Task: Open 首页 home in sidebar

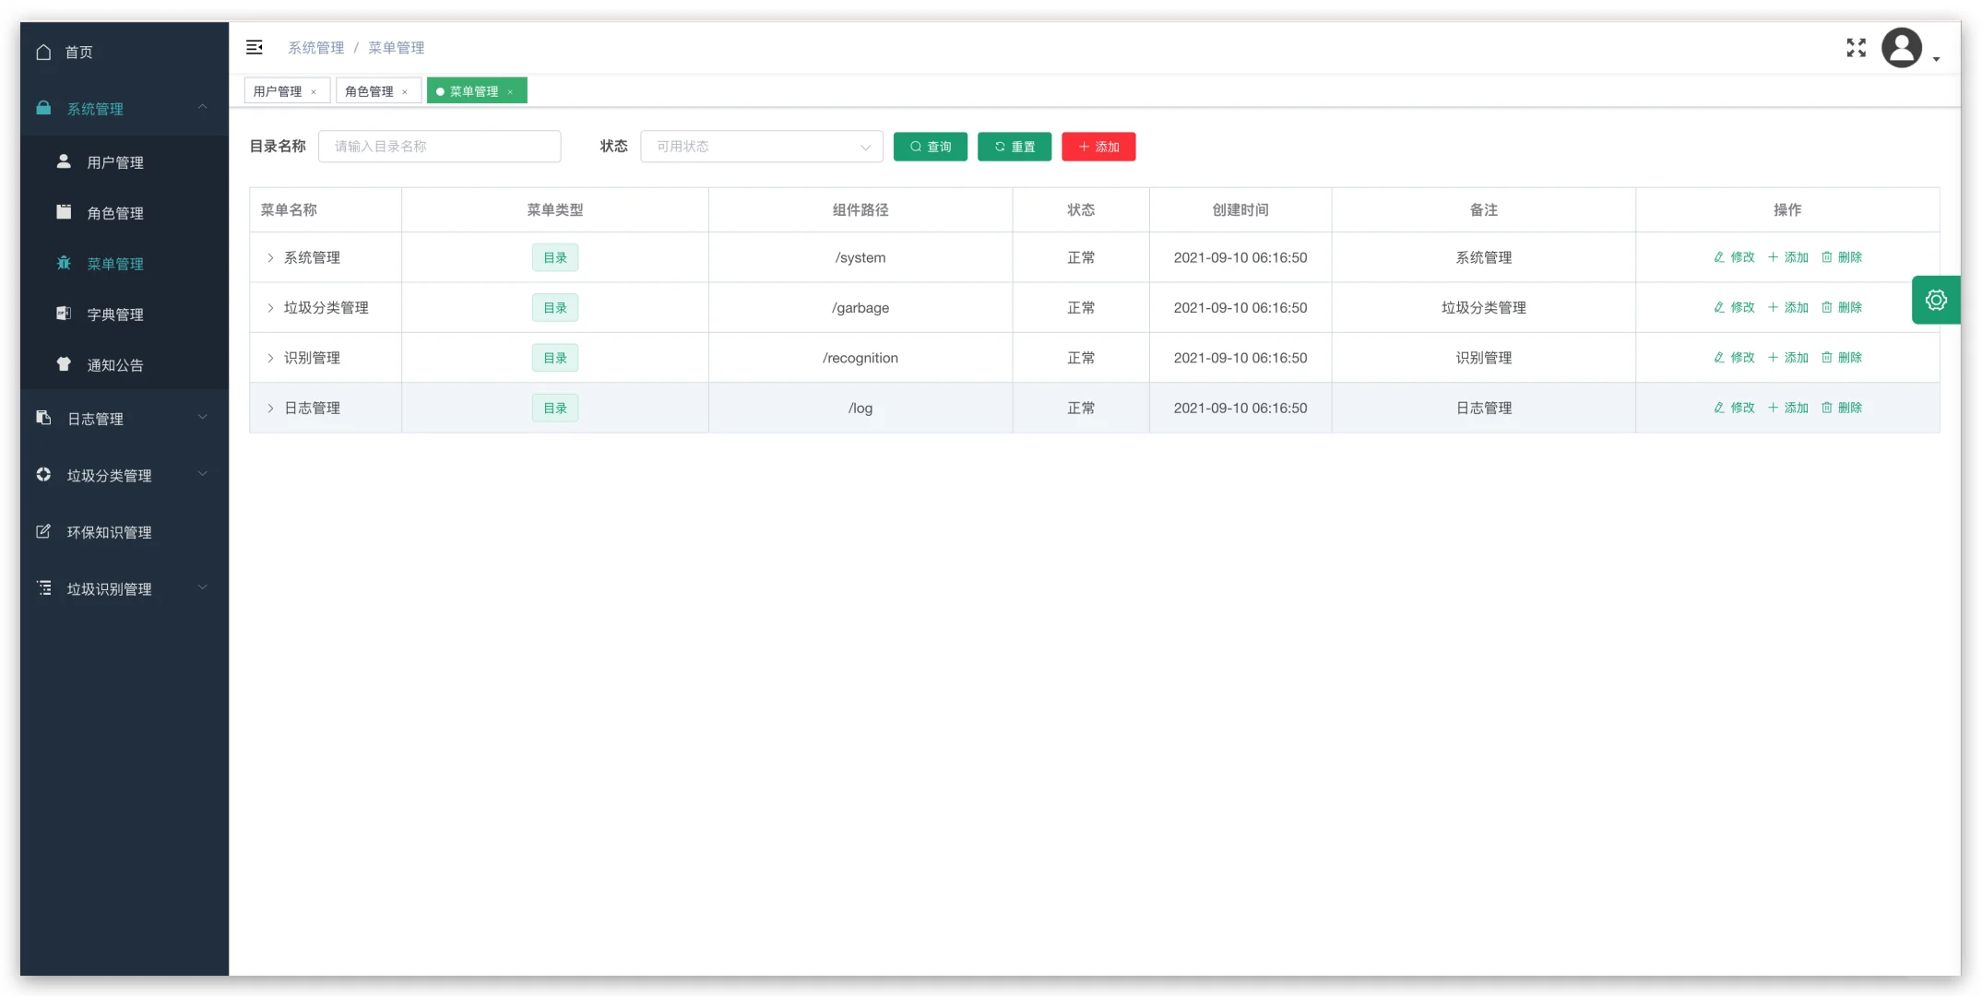Action: [78, 53]
